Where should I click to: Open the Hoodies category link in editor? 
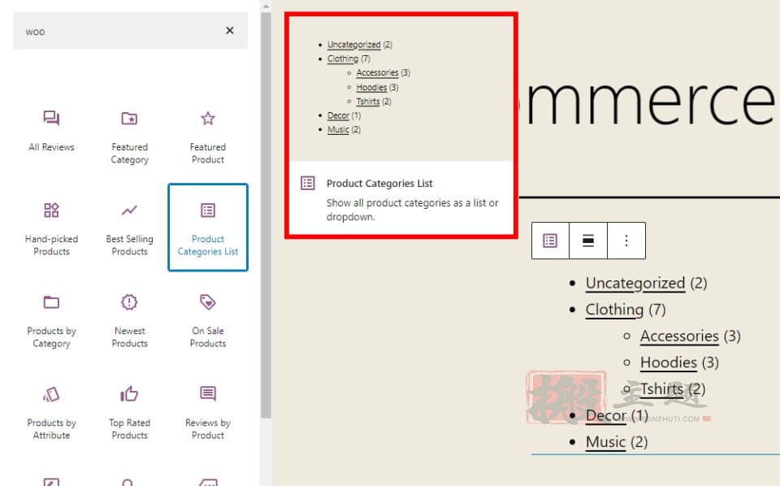pyautogui.click(x=669, y=362)
